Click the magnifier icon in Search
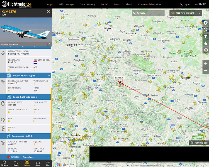This screenshot has width=209, height=167. (x=135, y=13)
